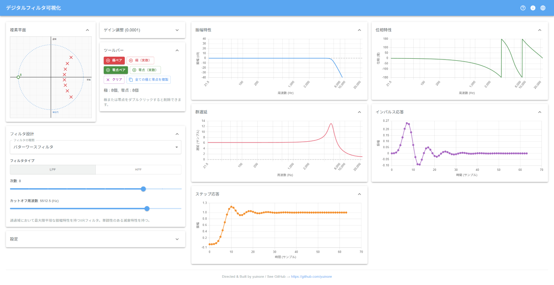Add a real zero (零点（実数）)
Screen dimensions: 554x285
coord(145,70)
